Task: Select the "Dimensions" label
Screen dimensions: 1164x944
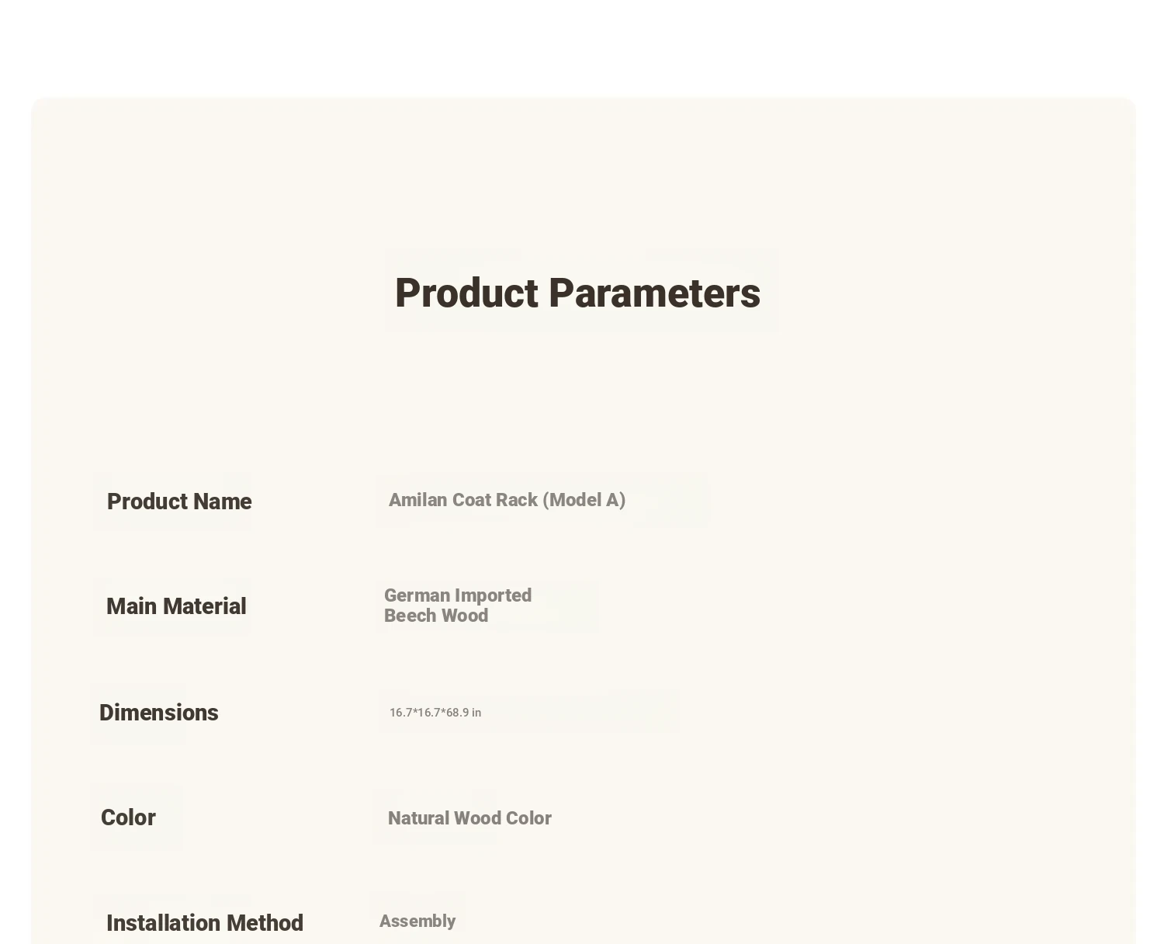Action: click(x=159, y=713)
